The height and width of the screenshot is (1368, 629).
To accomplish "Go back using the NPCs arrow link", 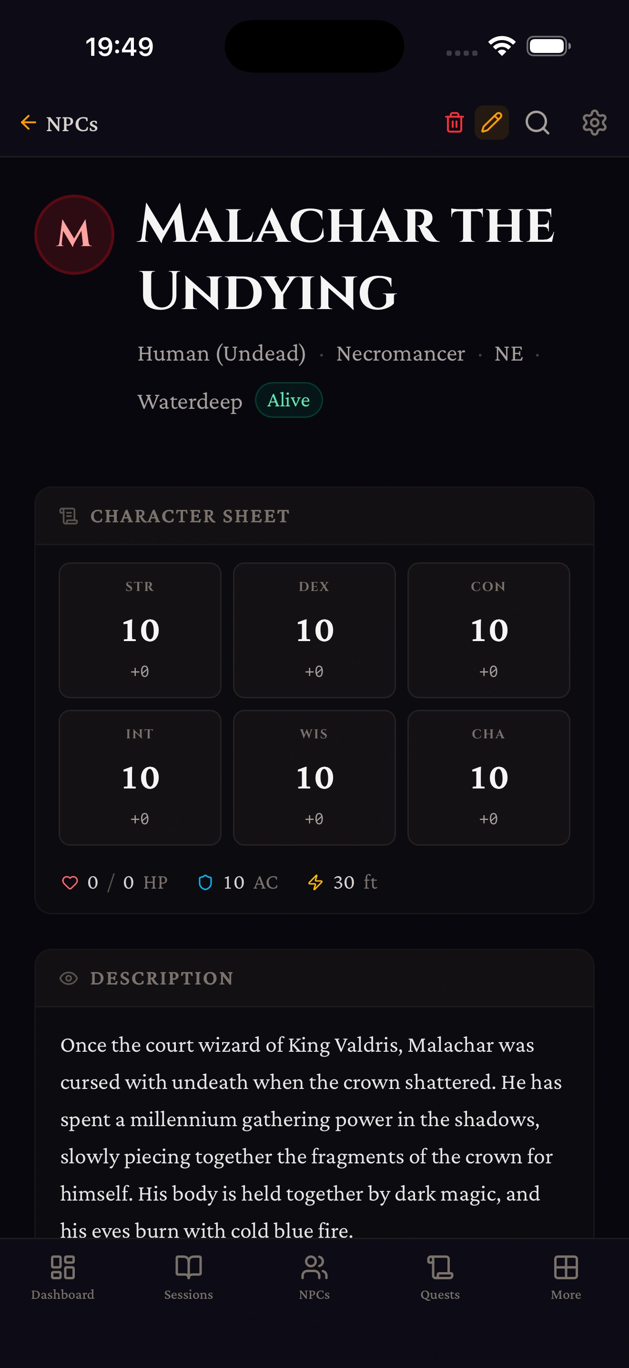I will (57, 123).
